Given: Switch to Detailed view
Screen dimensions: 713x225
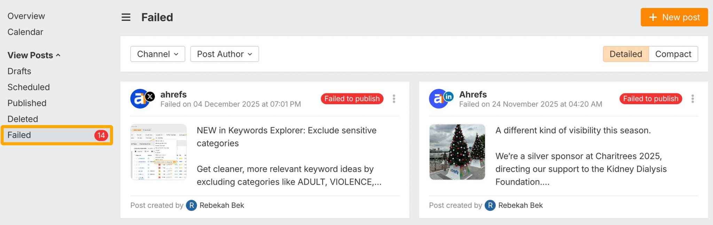Looking at the screenshot, I should click(x=625, y=54).
